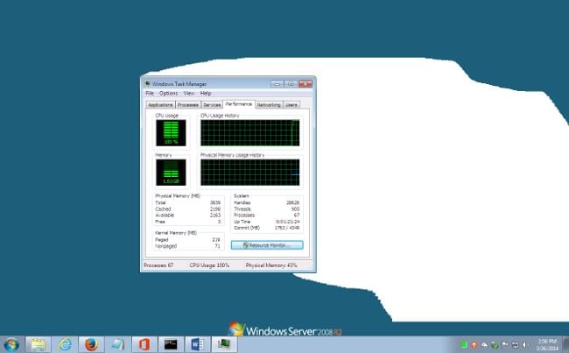Screen dimensions: 569x353
Task: Open the View menu
Action: click(189, 94)
